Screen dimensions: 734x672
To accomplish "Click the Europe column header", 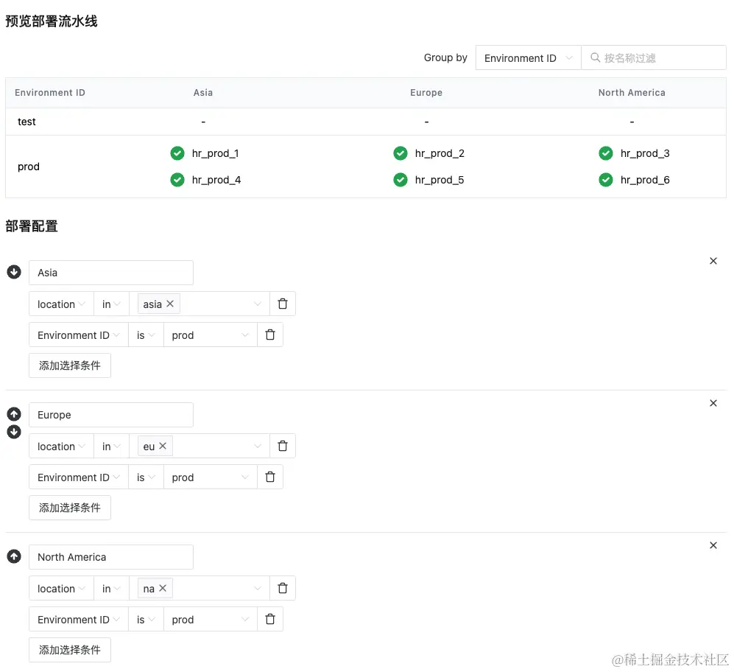I will pos(426,92).
